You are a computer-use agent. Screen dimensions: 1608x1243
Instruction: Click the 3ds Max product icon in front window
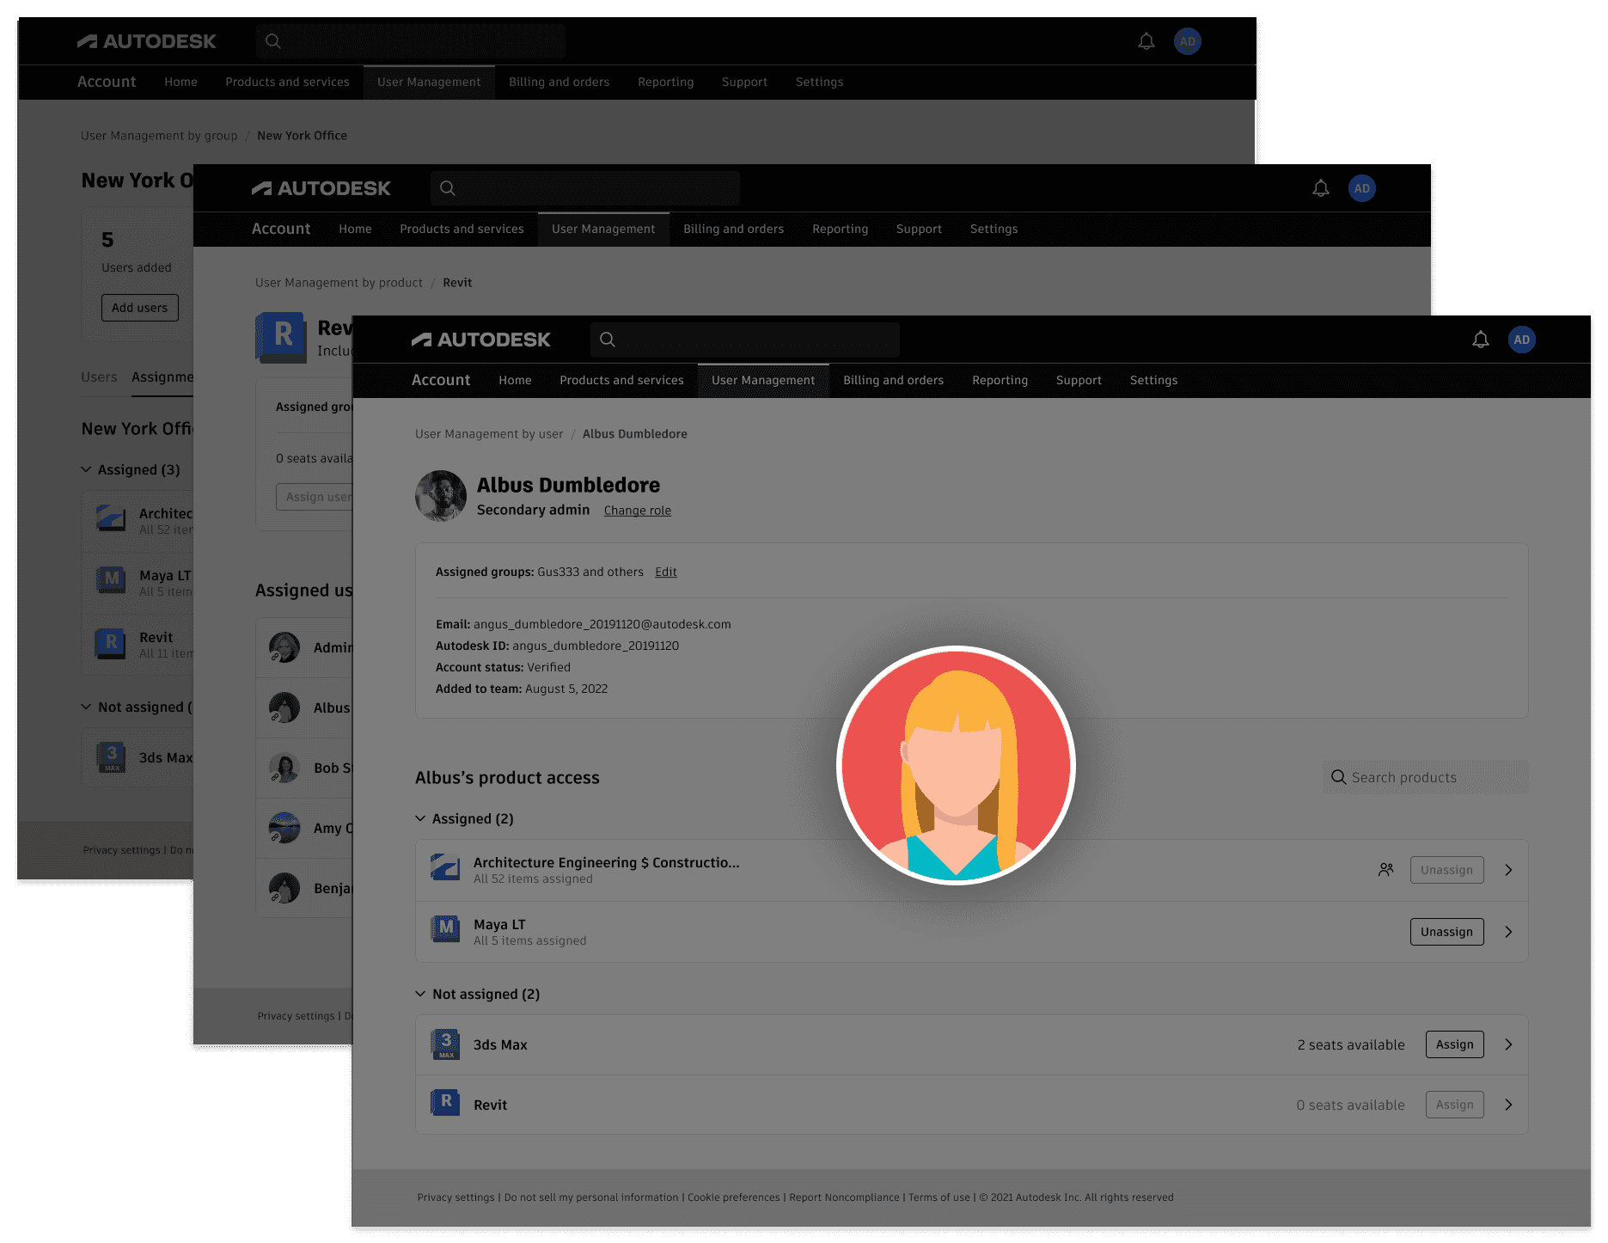pyautogui.click(x=445, y=1044)
